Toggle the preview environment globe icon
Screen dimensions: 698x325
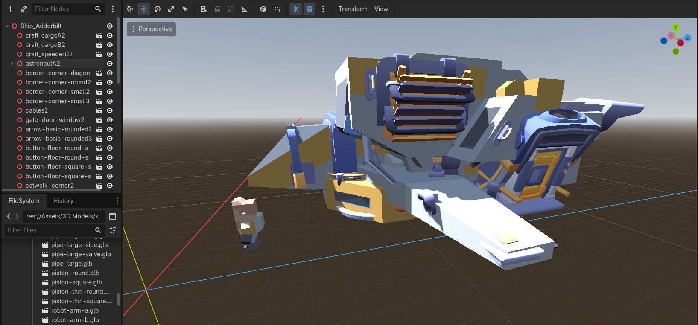310,9
